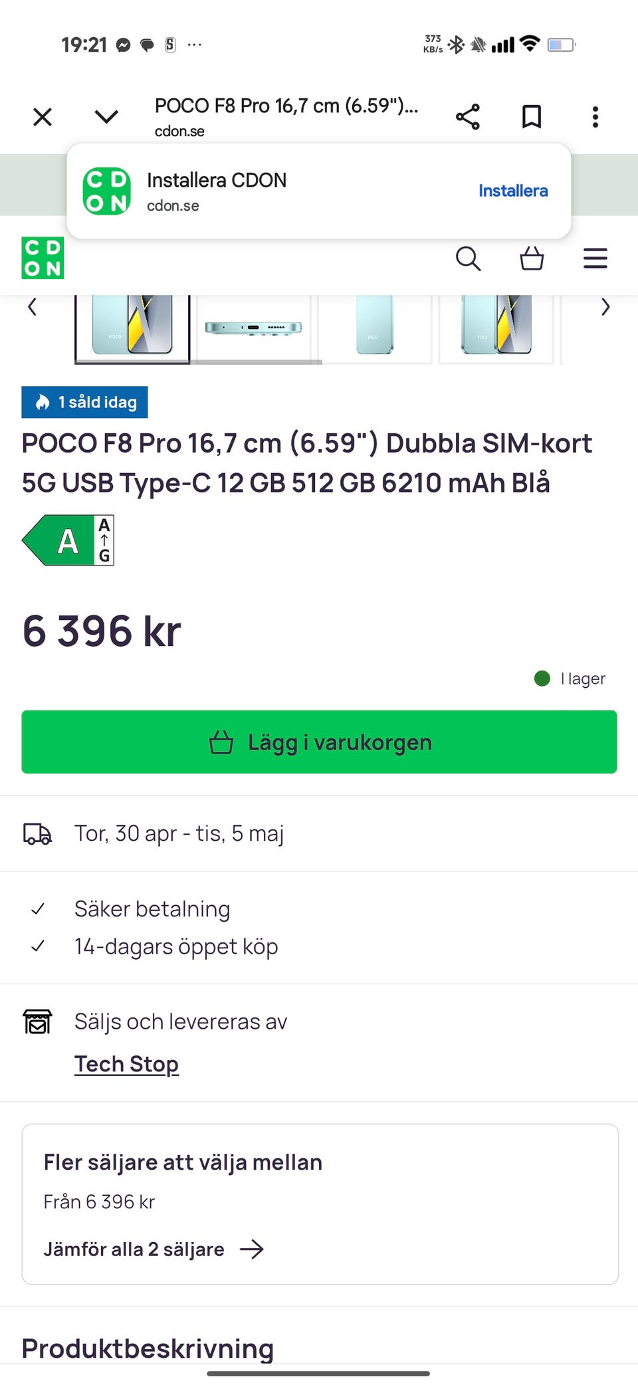
Task: Open the energy class A label
Action: (68, 540)
